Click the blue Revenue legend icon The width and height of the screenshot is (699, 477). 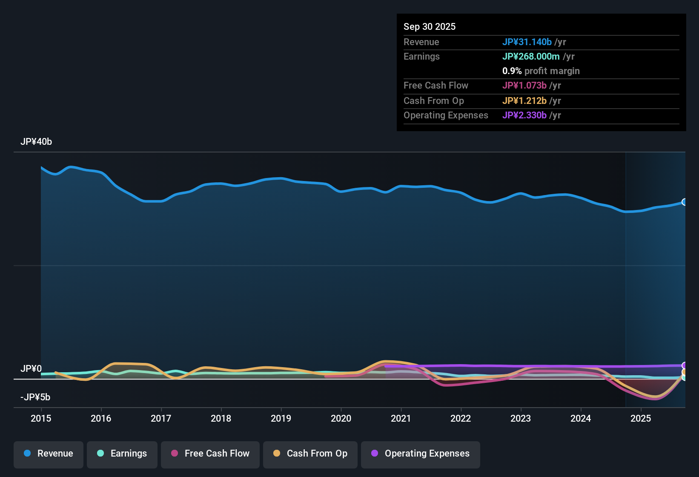click(x=27, y=454)
